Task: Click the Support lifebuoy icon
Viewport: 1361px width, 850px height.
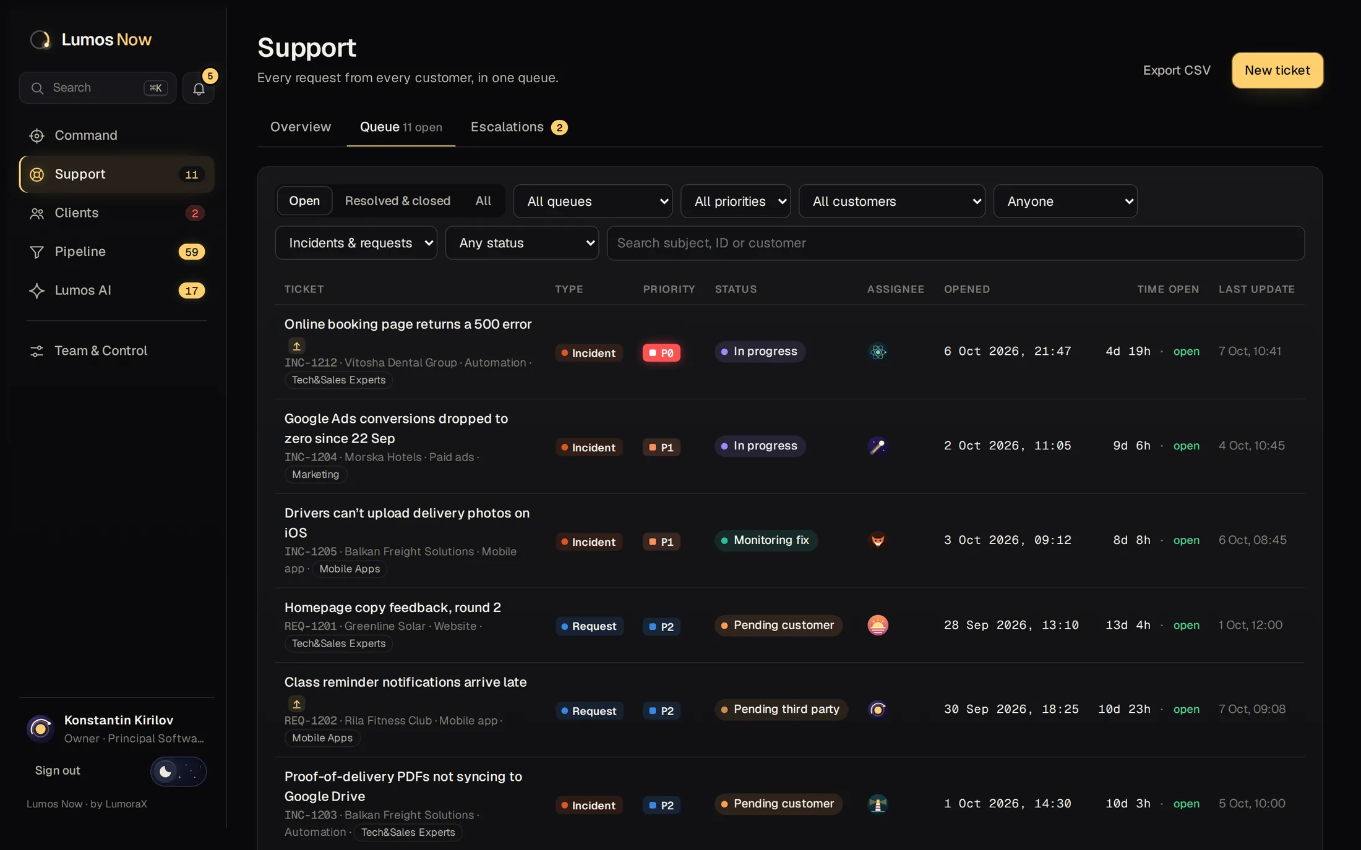Action: coord(36,174)
